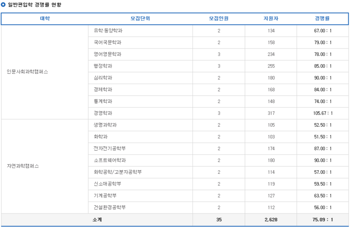This screenshot has height=227, width=350.
Task: Click the 대학 column header
Action: click(x=45, y=18)
